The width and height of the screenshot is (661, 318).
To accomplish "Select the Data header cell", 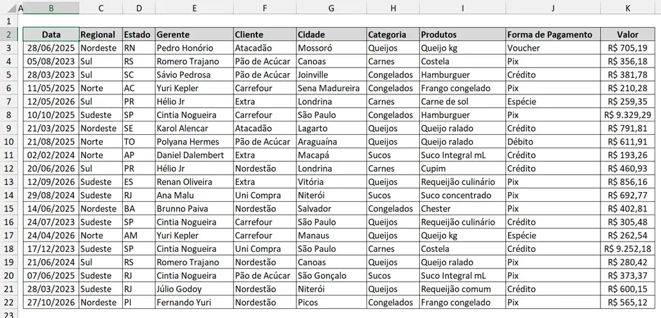I will tap(51, 35).
